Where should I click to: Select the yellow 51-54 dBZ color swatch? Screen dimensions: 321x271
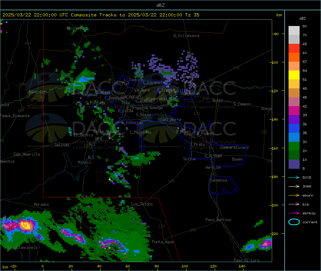(294, 75)
